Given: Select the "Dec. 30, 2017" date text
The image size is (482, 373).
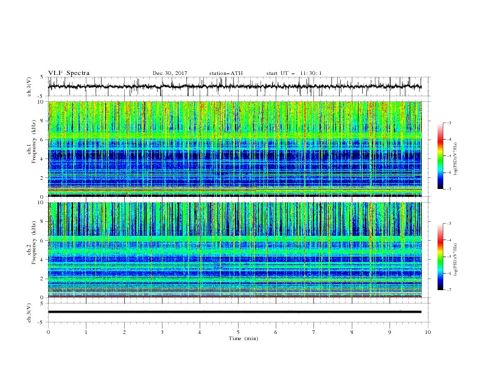Looking at the screenshot, I should pyautogui.click(x=170, y=73).
